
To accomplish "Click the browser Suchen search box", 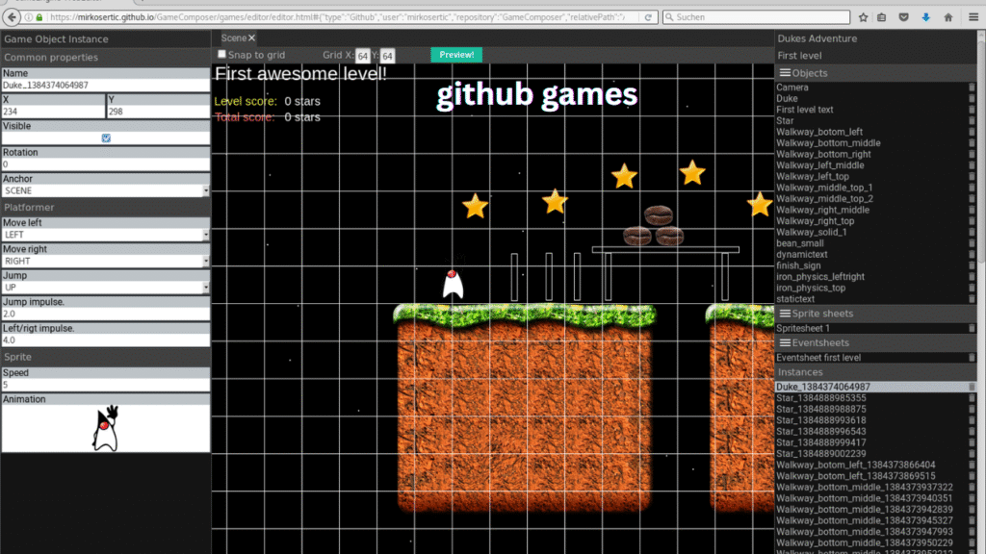I will coord(757,17).
